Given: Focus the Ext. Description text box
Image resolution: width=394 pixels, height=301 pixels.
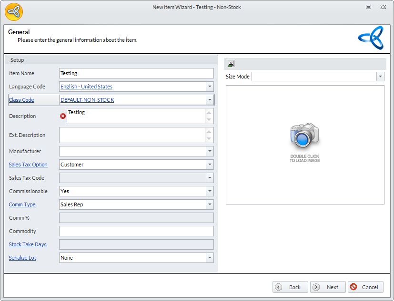Looking at the screenshot, I should (132, 135).
